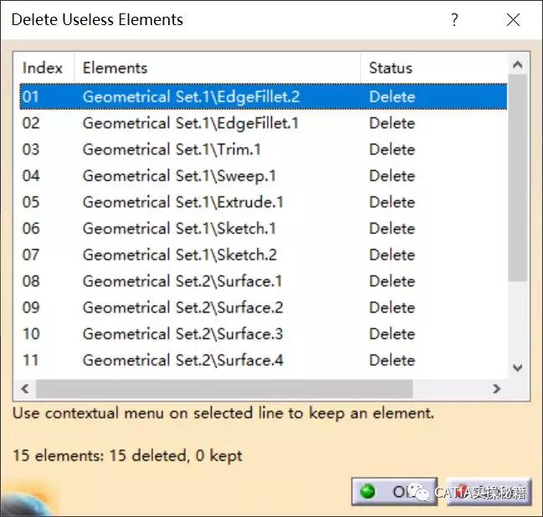Click the horizontal scrollbar left arrow
The image size is (543, 517).
(x=24, y=389)
